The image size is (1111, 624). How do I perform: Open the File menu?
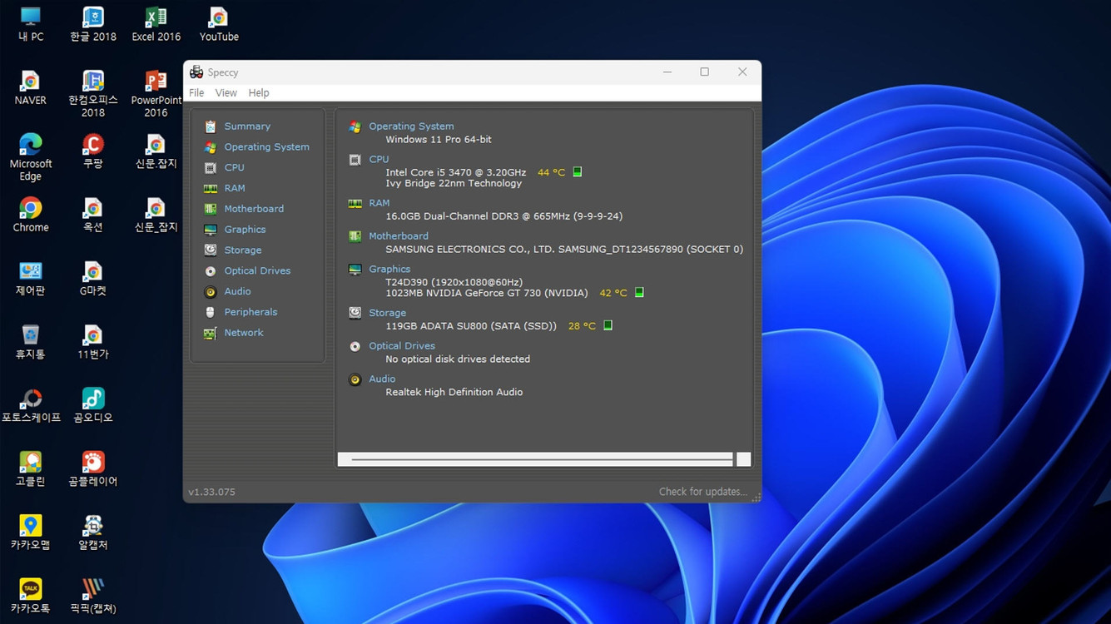[196, 93]
